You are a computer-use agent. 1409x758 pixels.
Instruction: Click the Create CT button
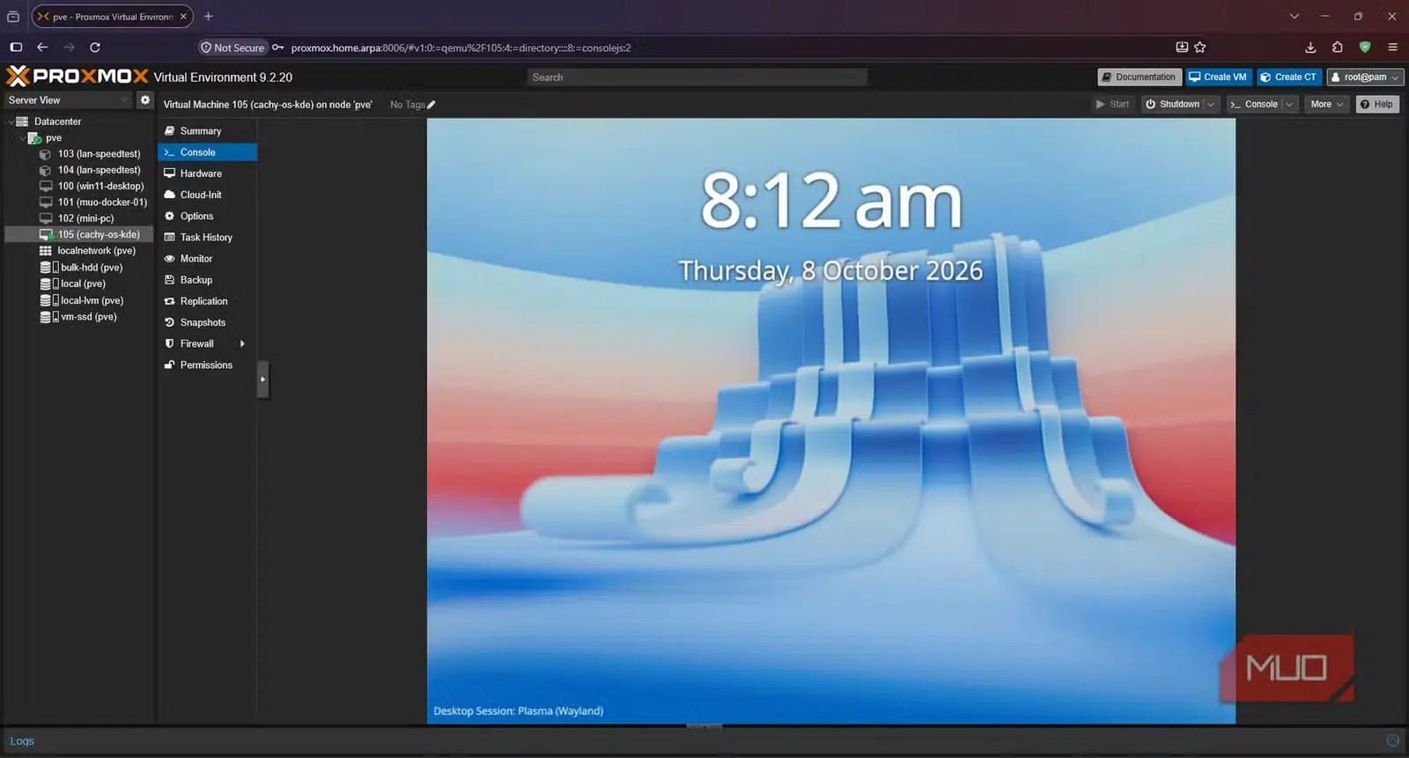tap(1289, 77)
